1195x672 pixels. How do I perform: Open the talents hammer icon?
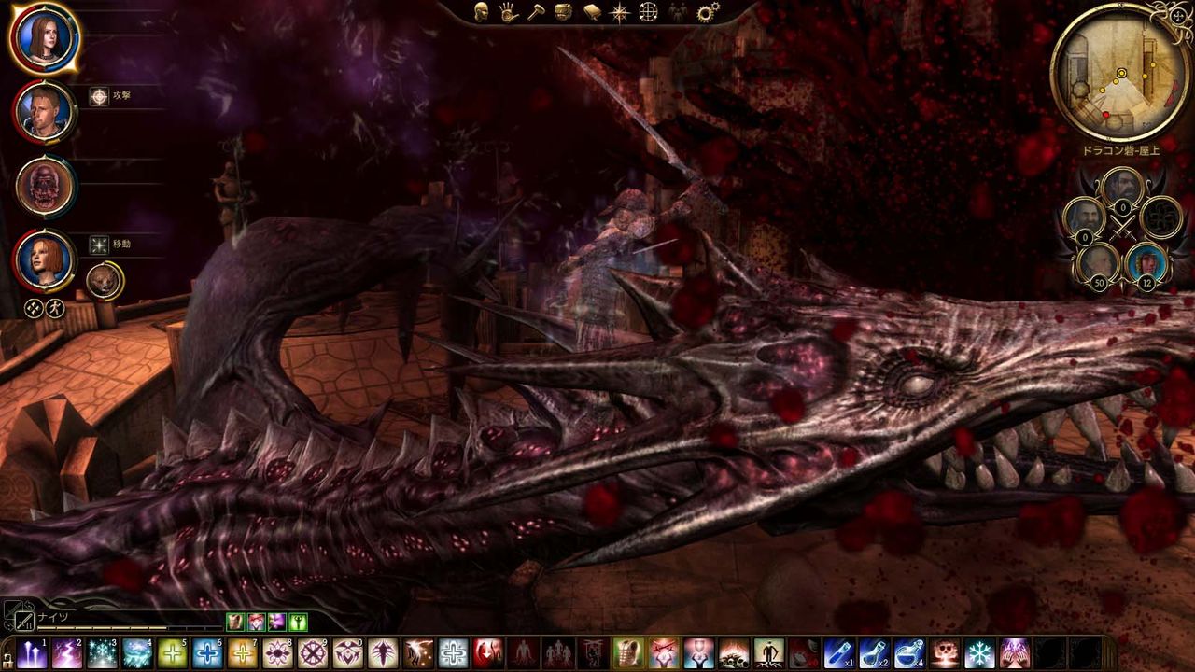pos(536,11)
